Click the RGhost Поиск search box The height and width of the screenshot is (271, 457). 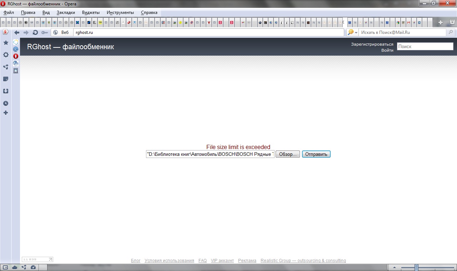425,46
